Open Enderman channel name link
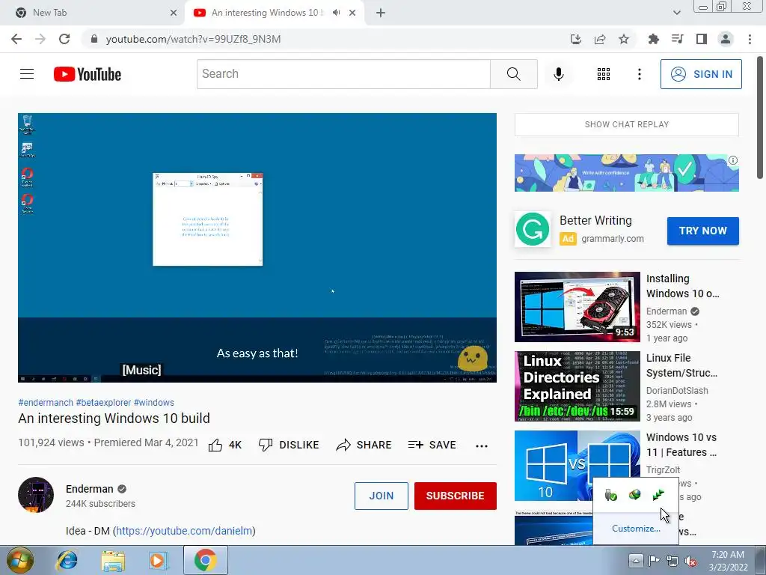The height and width of the screenshot is (575, 766). point(90,489)
